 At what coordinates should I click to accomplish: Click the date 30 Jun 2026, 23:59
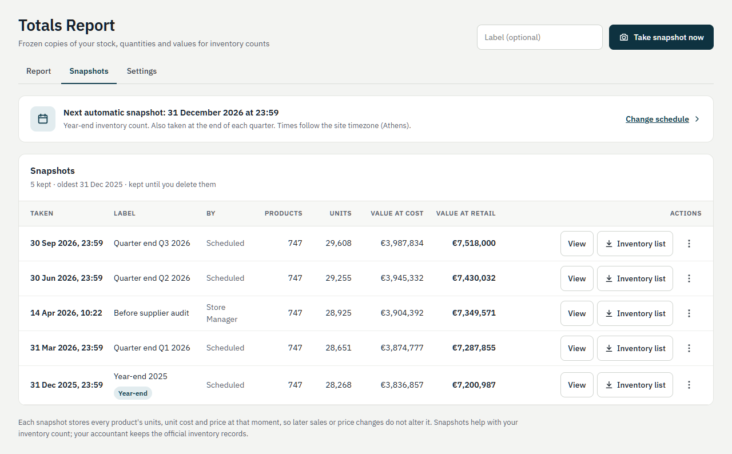[66, 278]
